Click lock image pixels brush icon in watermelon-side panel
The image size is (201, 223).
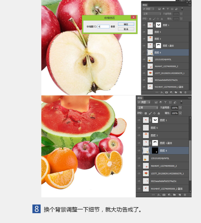(x=150, y=113)
